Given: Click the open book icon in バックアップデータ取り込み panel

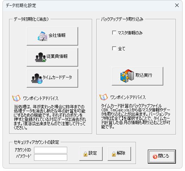Looking at the screenshot, I should (103, 97).
